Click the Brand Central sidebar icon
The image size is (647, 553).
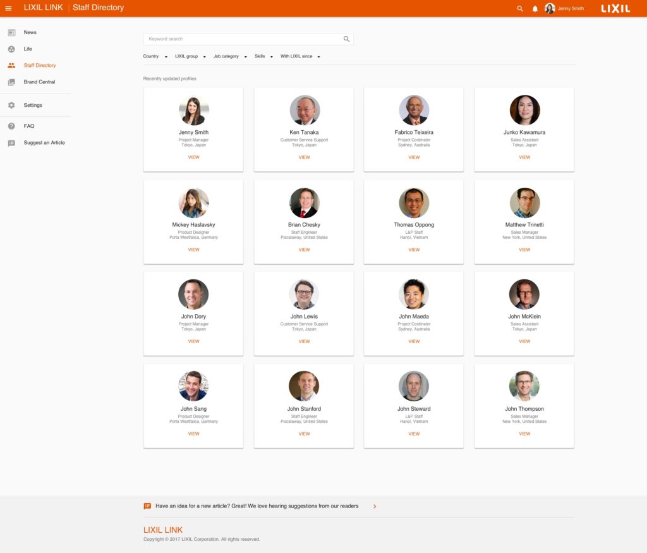click(x=11, y=82)
